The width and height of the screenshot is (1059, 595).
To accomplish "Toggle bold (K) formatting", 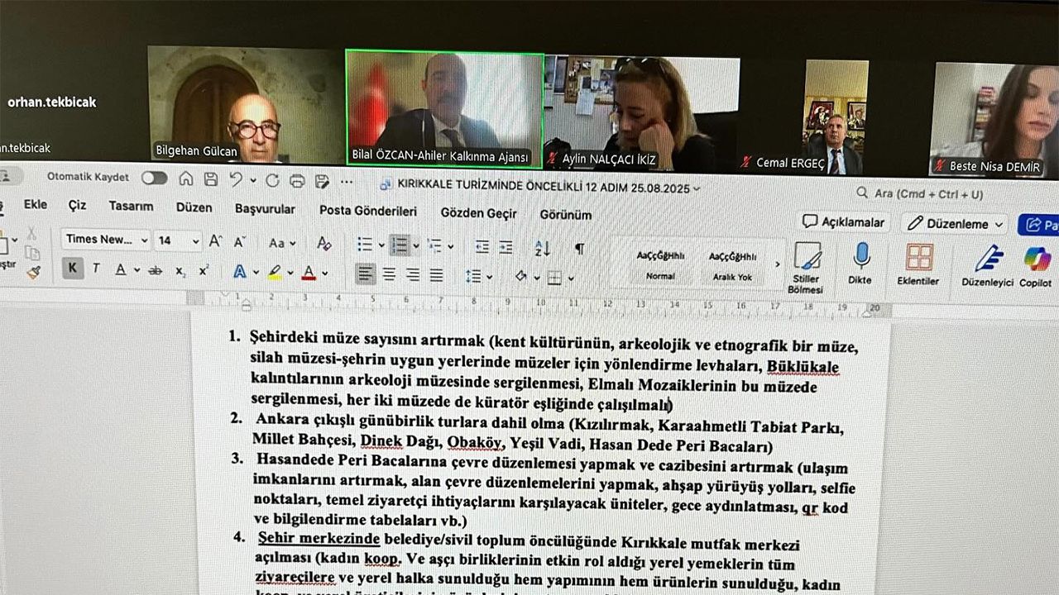I will (73, 269).
